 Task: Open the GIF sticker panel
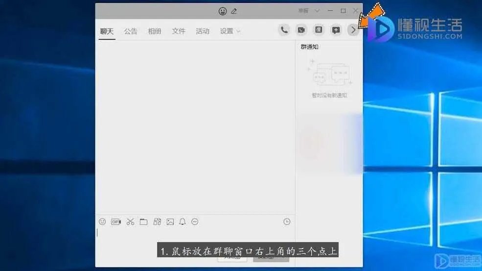[x=116, y=222]
